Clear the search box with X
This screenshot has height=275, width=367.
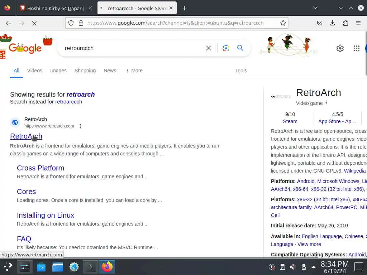pos(208,48)
